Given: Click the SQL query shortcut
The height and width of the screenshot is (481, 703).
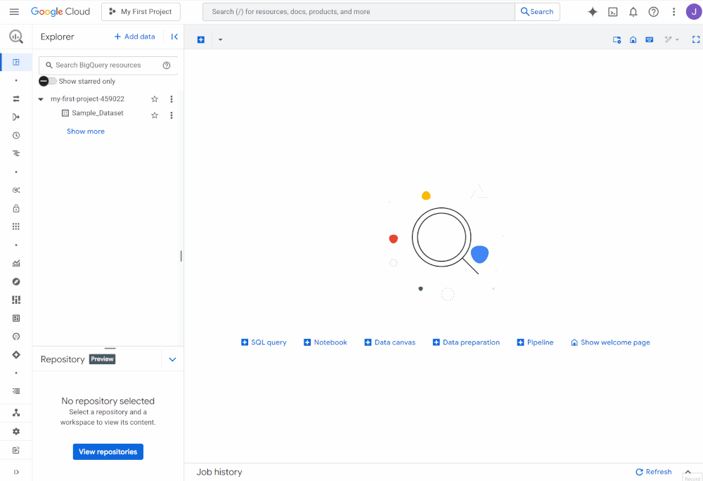Looking at the screenshot, I should 264,342.
